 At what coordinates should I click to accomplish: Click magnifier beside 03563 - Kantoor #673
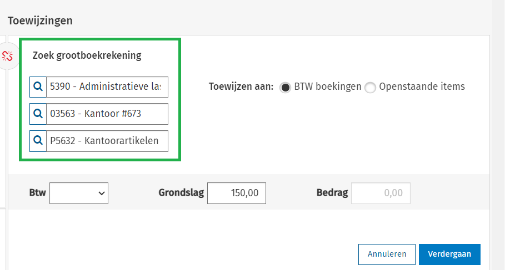click(x=38, y=114)
